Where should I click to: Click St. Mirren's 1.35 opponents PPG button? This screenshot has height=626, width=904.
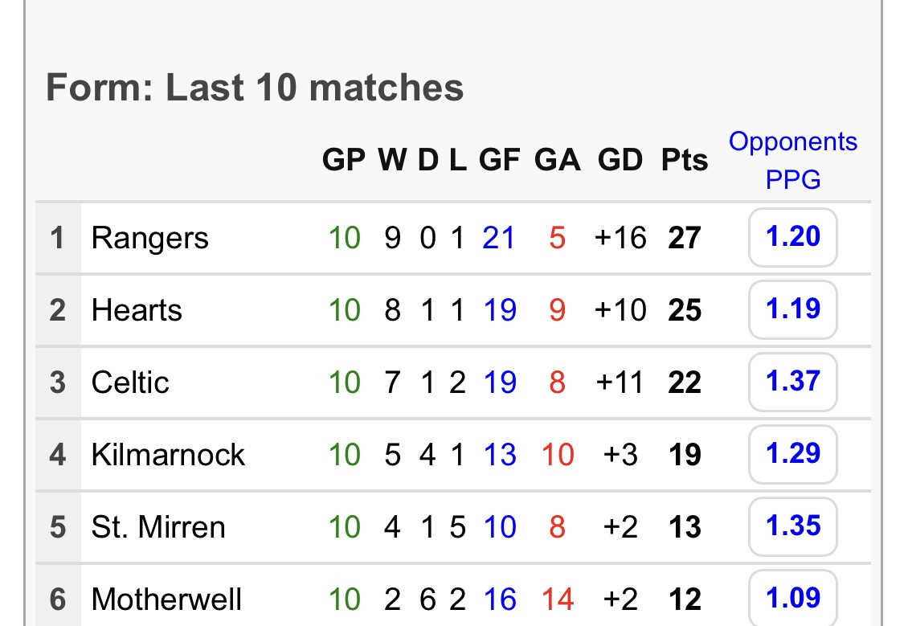coord(793,526)
